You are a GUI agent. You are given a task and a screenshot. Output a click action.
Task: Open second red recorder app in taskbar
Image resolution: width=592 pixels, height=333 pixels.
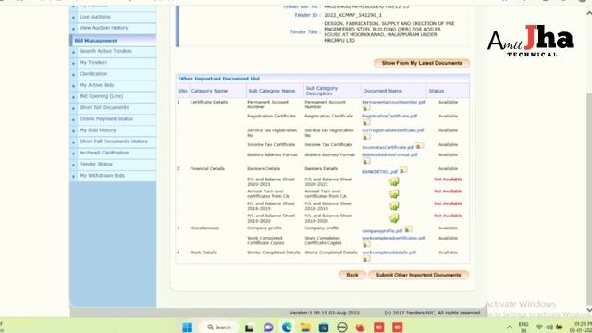397,327
